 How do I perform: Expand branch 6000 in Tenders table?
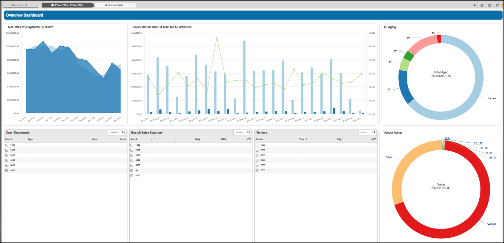(257, 170)
